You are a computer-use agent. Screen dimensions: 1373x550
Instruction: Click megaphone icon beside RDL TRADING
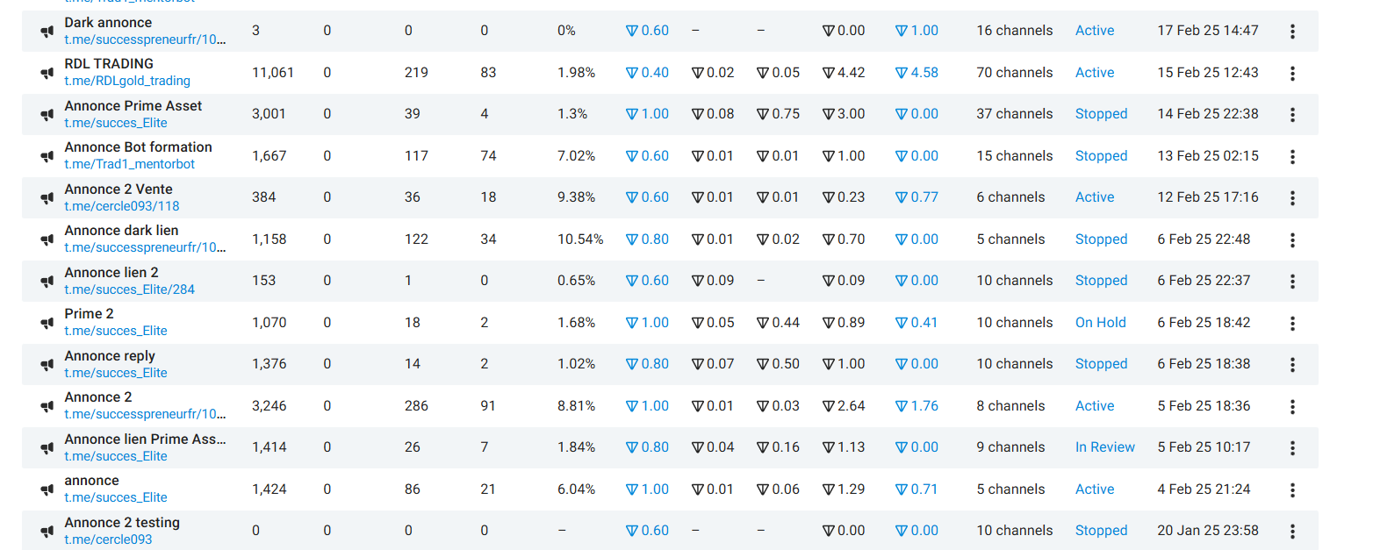47,73
